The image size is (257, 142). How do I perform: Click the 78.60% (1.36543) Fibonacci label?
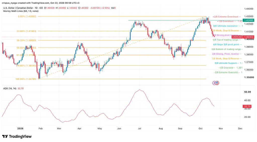click(26, 65)
